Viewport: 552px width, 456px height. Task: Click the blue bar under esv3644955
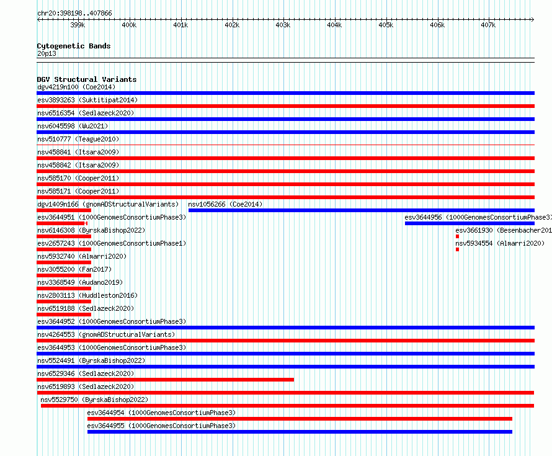[300, 432]
